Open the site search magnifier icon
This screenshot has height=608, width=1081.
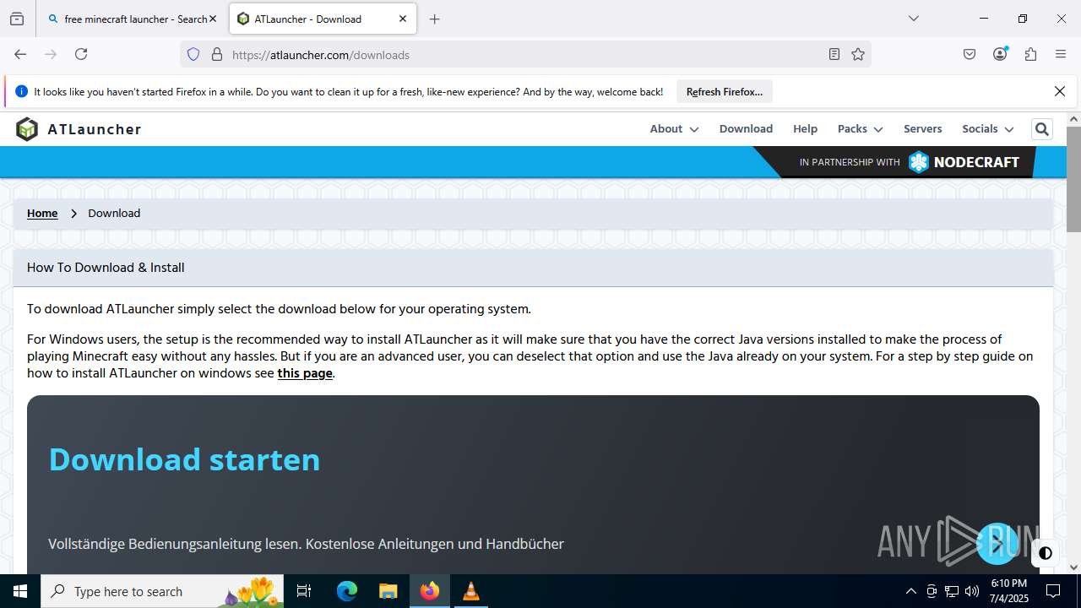click(x=1041, y=129)
